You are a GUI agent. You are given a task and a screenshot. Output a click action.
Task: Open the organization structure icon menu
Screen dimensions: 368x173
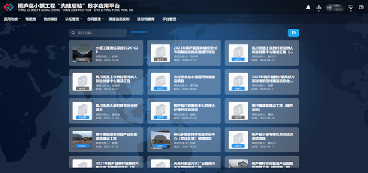tap(318, 7)
